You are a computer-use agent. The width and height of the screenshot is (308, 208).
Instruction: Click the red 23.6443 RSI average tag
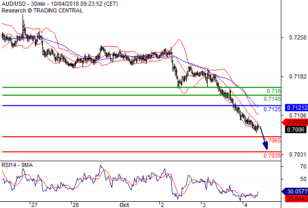point(296,199)
